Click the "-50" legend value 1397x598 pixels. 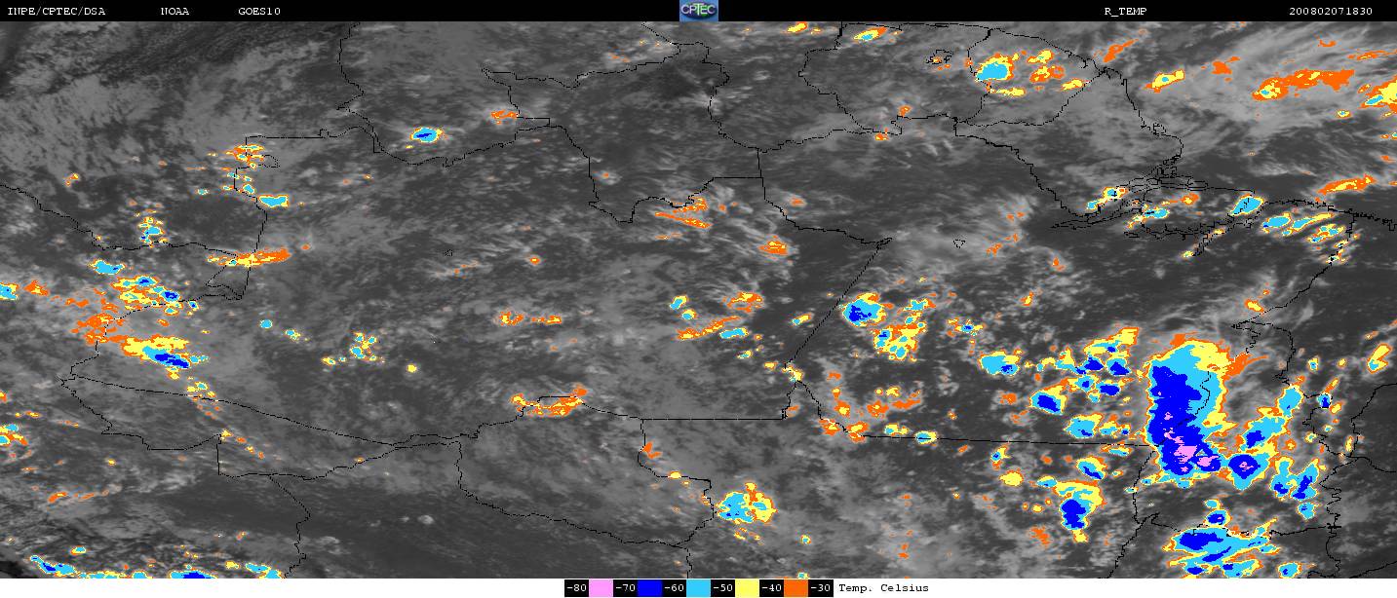tap(722, 588)
